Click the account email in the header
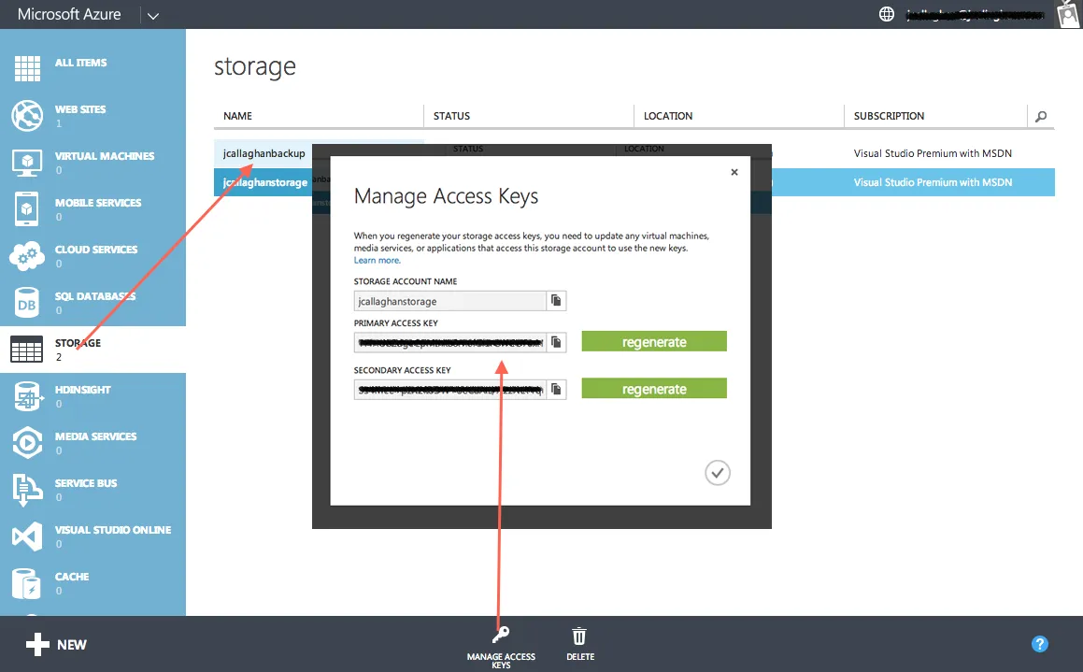This screenshot has width=1083, height=672. pyautogui.click(x=975, y=15)
